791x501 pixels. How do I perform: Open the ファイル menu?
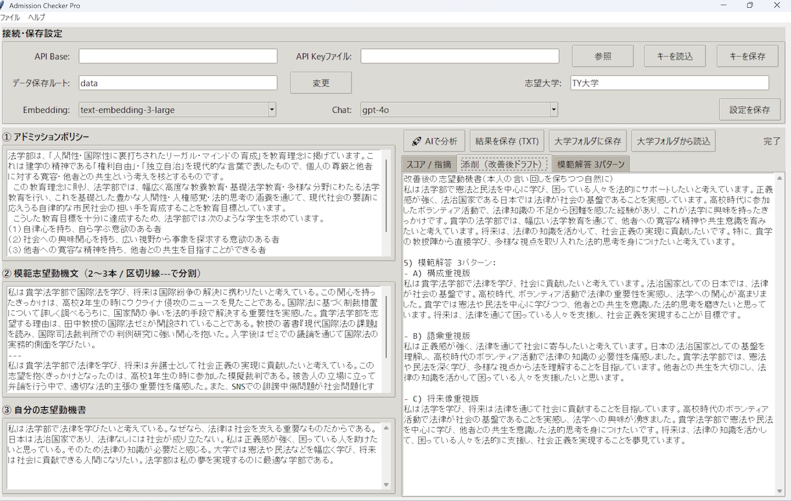pyautogui.click(x=10, y=17)
